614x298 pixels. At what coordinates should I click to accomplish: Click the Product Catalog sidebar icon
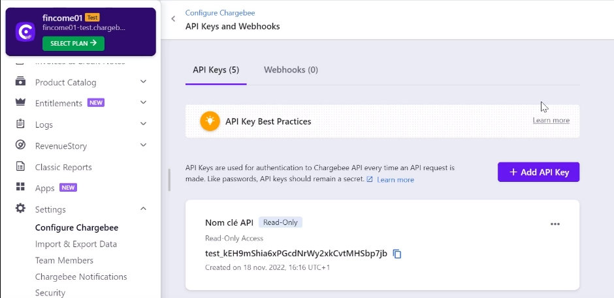click(x=20, y=82)
